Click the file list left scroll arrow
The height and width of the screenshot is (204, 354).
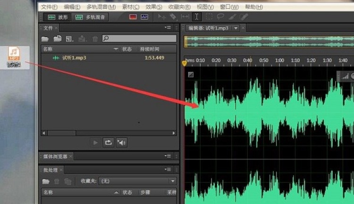[x=44, y=133]
